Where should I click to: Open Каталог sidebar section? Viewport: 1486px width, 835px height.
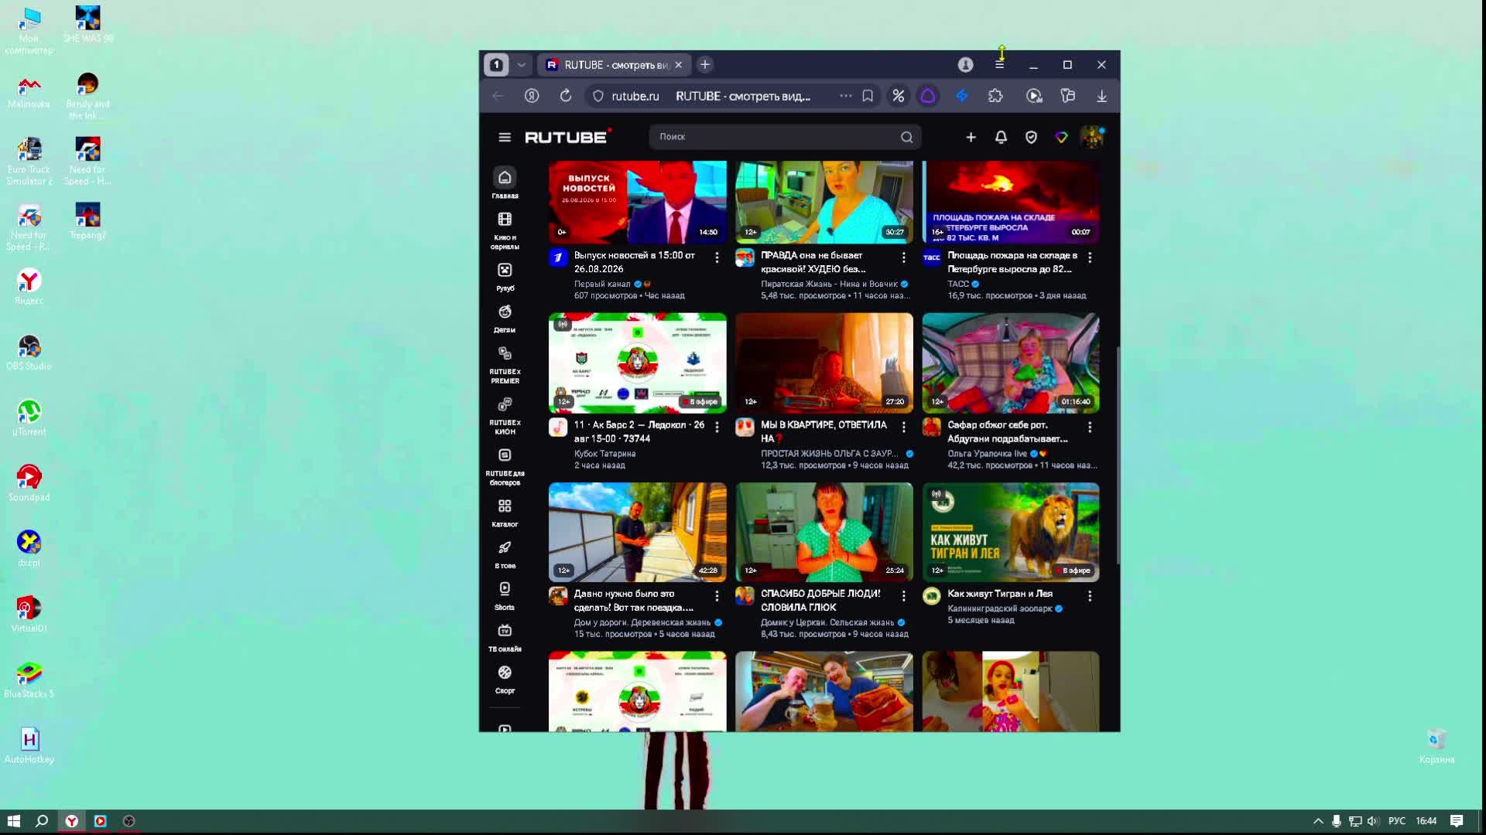point(505,513)
